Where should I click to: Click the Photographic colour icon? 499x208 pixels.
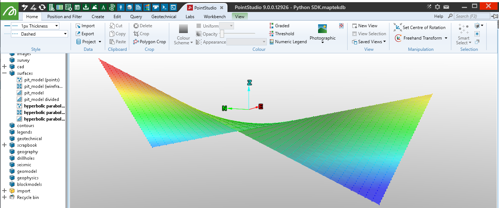click(322, 29)
